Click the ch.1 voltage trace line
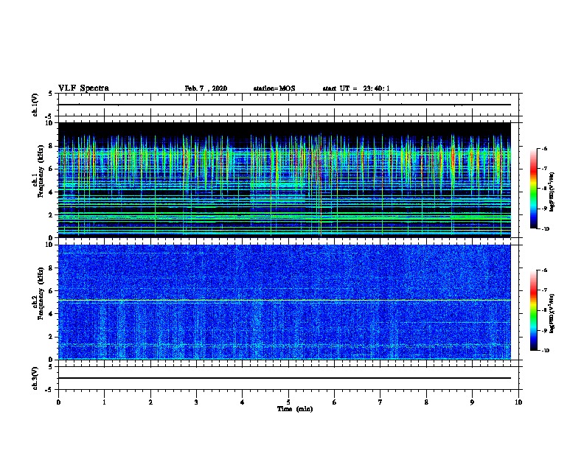This screenshot has height=451, width=584. click(285, 105)
